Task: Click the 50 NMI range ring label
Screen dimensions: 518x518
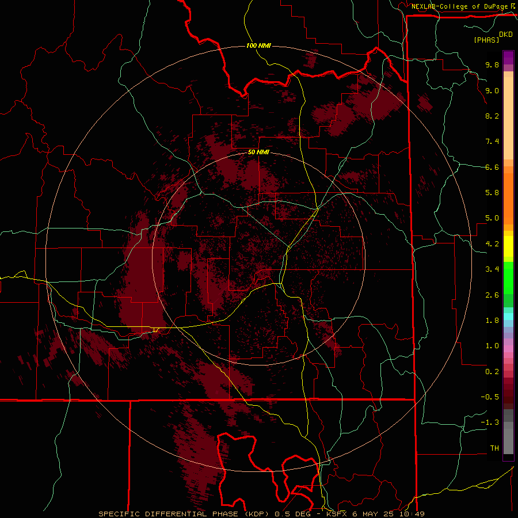Action: (258, 152)
